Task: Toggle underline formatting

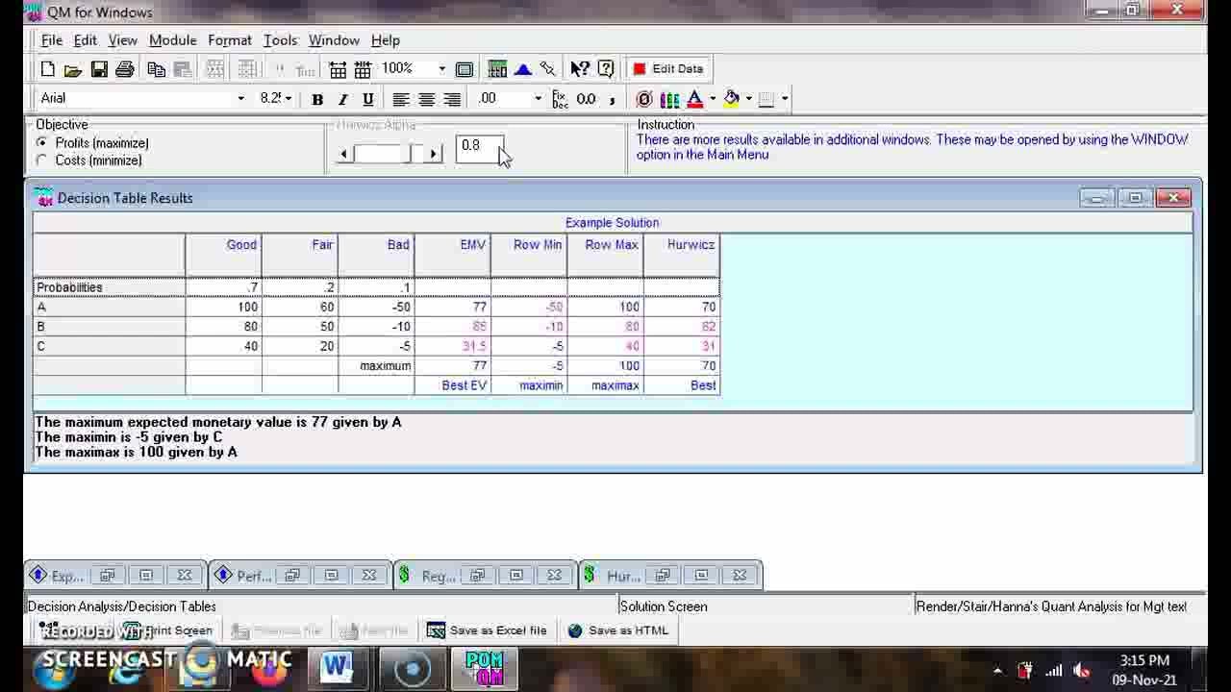Action: tap(367, 99)
